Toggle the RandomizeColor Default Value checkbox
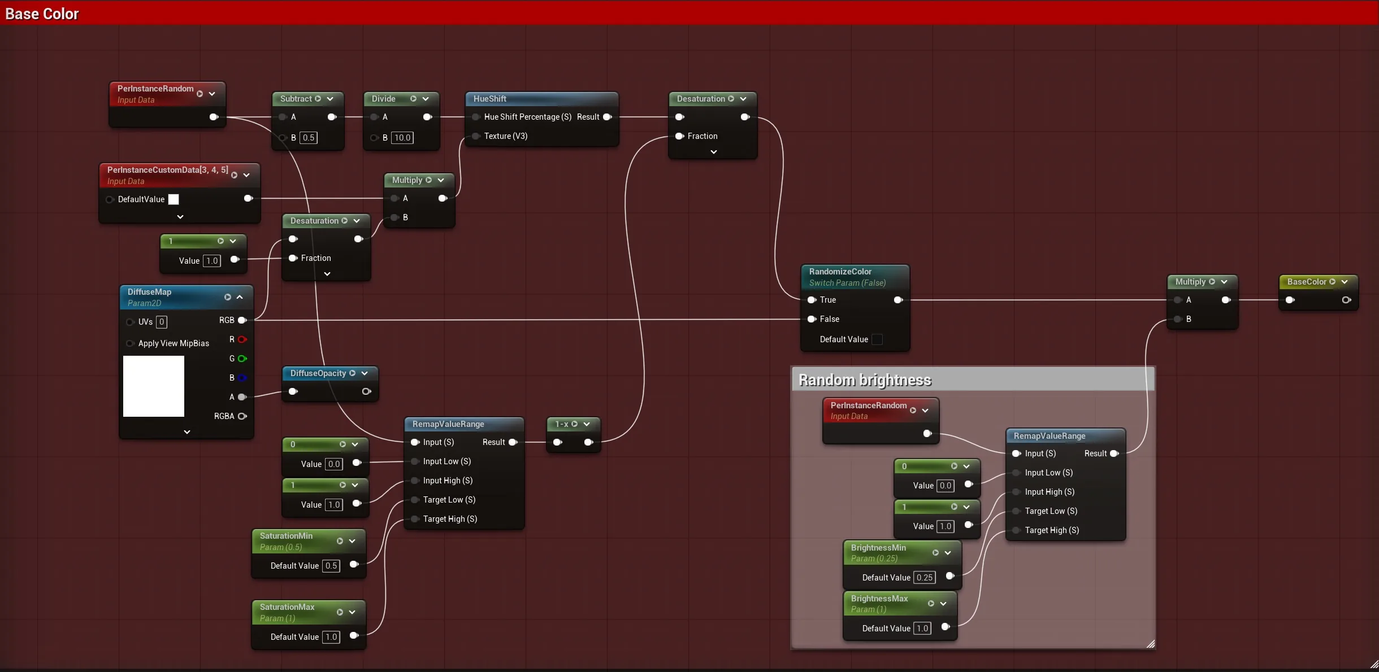 point(877,339)
